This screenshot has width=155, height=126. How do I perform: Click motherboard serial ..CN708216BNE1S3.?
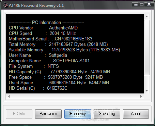[73, 39]
